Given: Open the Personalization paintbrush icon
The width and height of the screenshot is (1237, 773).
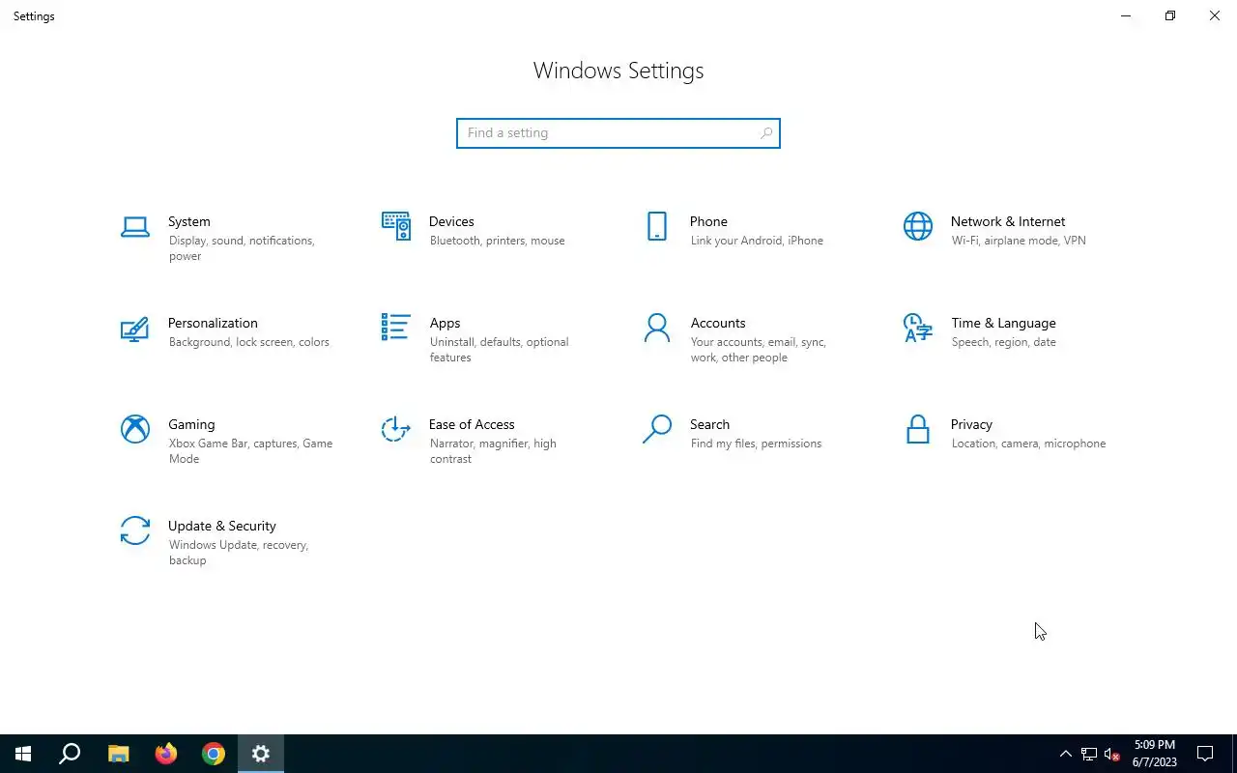Looking at the screenshot, I should click(135, 329).
